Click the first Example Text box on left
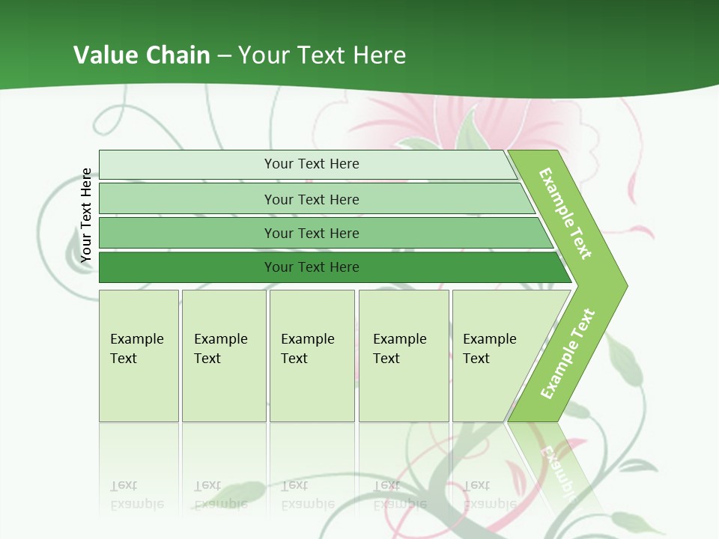Image resolution: width=719 pixels, height=539 pixels. point(139,356)
